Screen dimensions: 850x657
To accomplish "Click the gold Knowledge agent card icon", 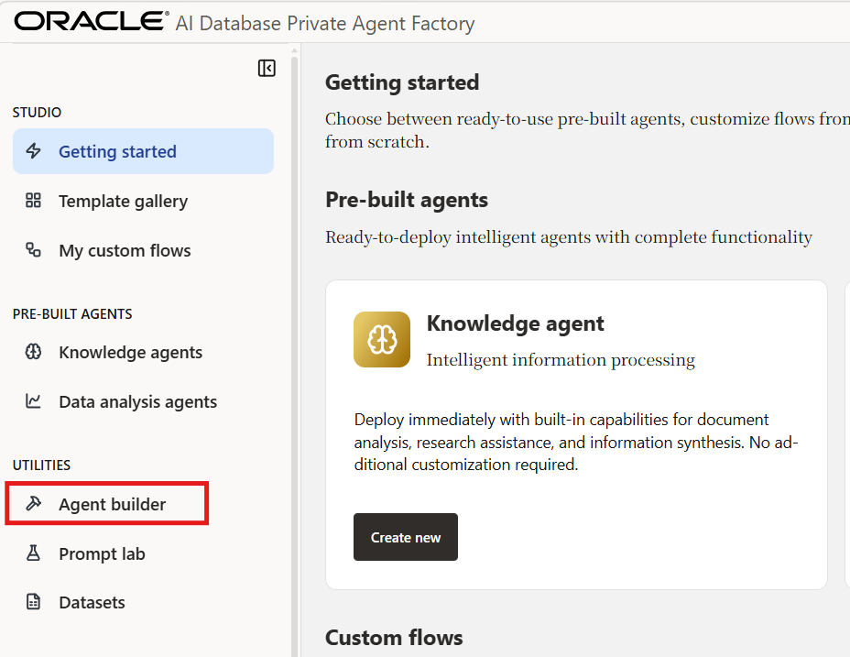I will click(x=382, y=339).
